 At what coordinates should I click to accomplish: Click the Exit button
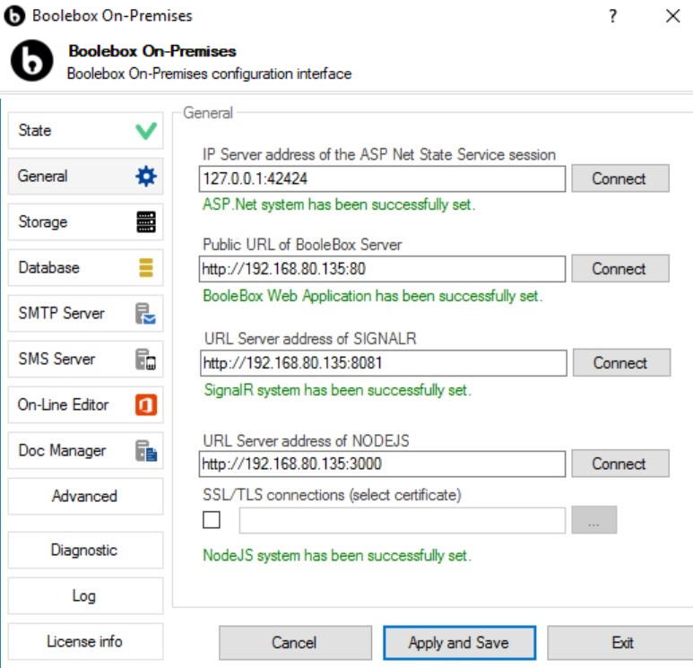[621, 642]
